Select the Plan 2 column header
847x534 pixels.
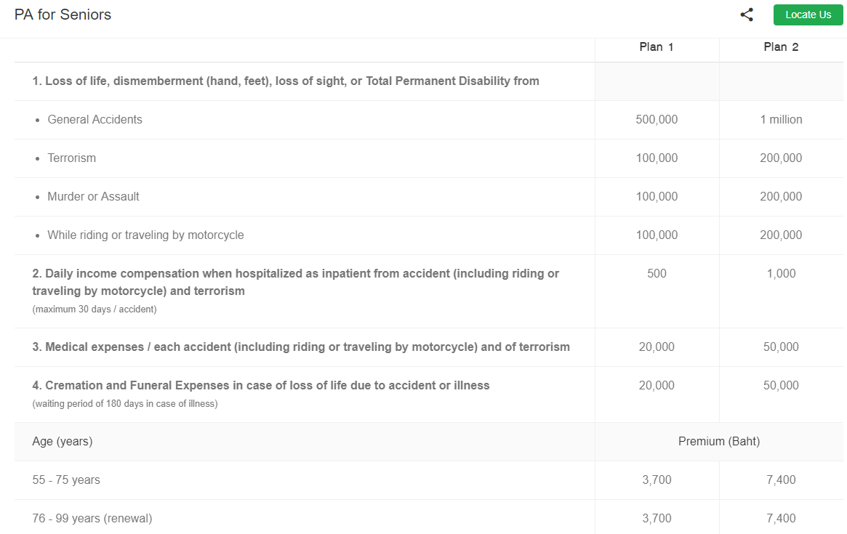(x=781, y=46)
